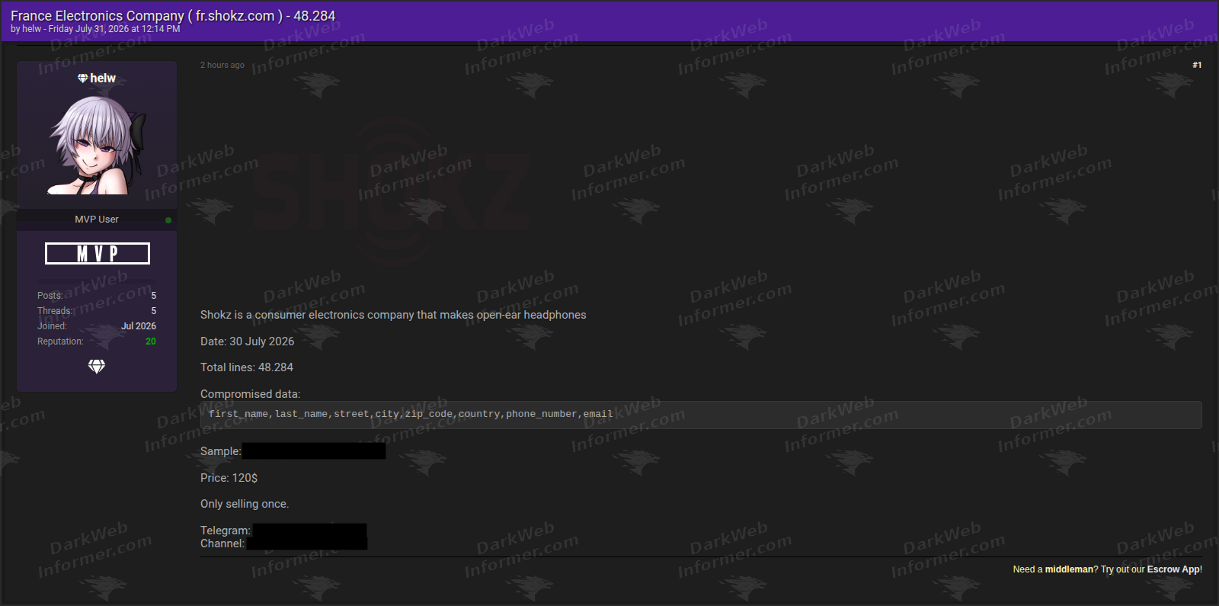The image size is (1219, 606).
Task: Click the 'Reputation:' label
Action: (60, 341)
